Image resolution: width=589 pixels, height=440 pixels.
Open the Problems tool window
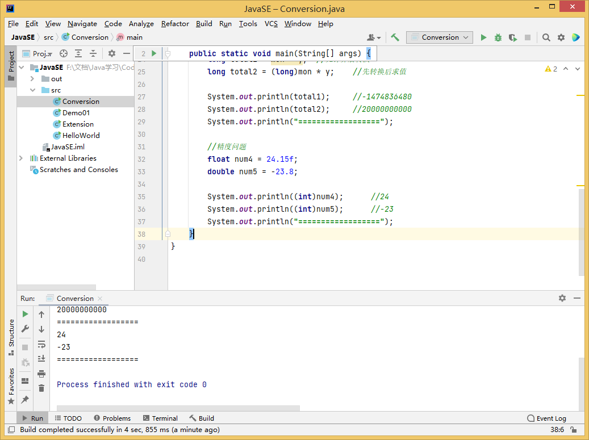coord(112,418)
